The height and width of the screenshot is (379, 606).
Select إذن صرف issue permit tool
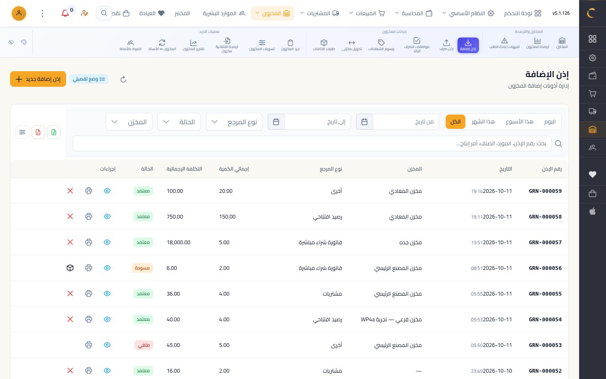[x=447, y=45]
